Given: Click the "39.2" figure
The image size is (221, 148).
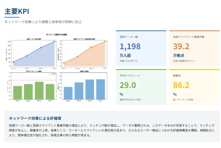Looking at the screenshot, I should pos(181,46).
